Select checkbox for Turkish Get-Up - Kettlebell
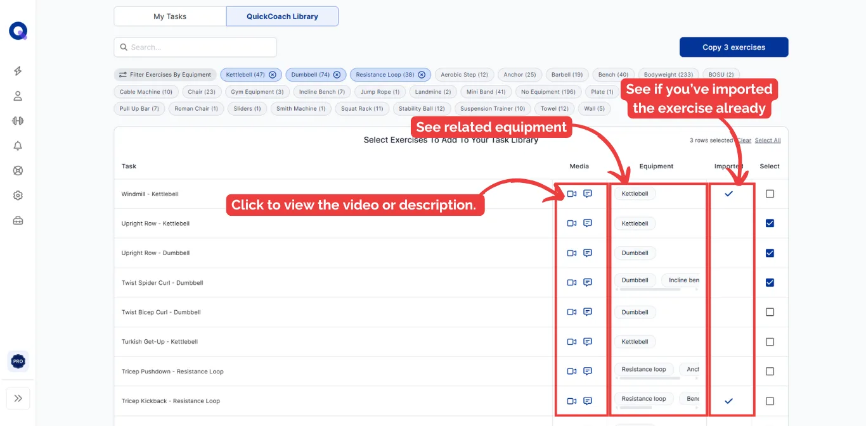Screen dimensions: 866x426 click(770, 342)
